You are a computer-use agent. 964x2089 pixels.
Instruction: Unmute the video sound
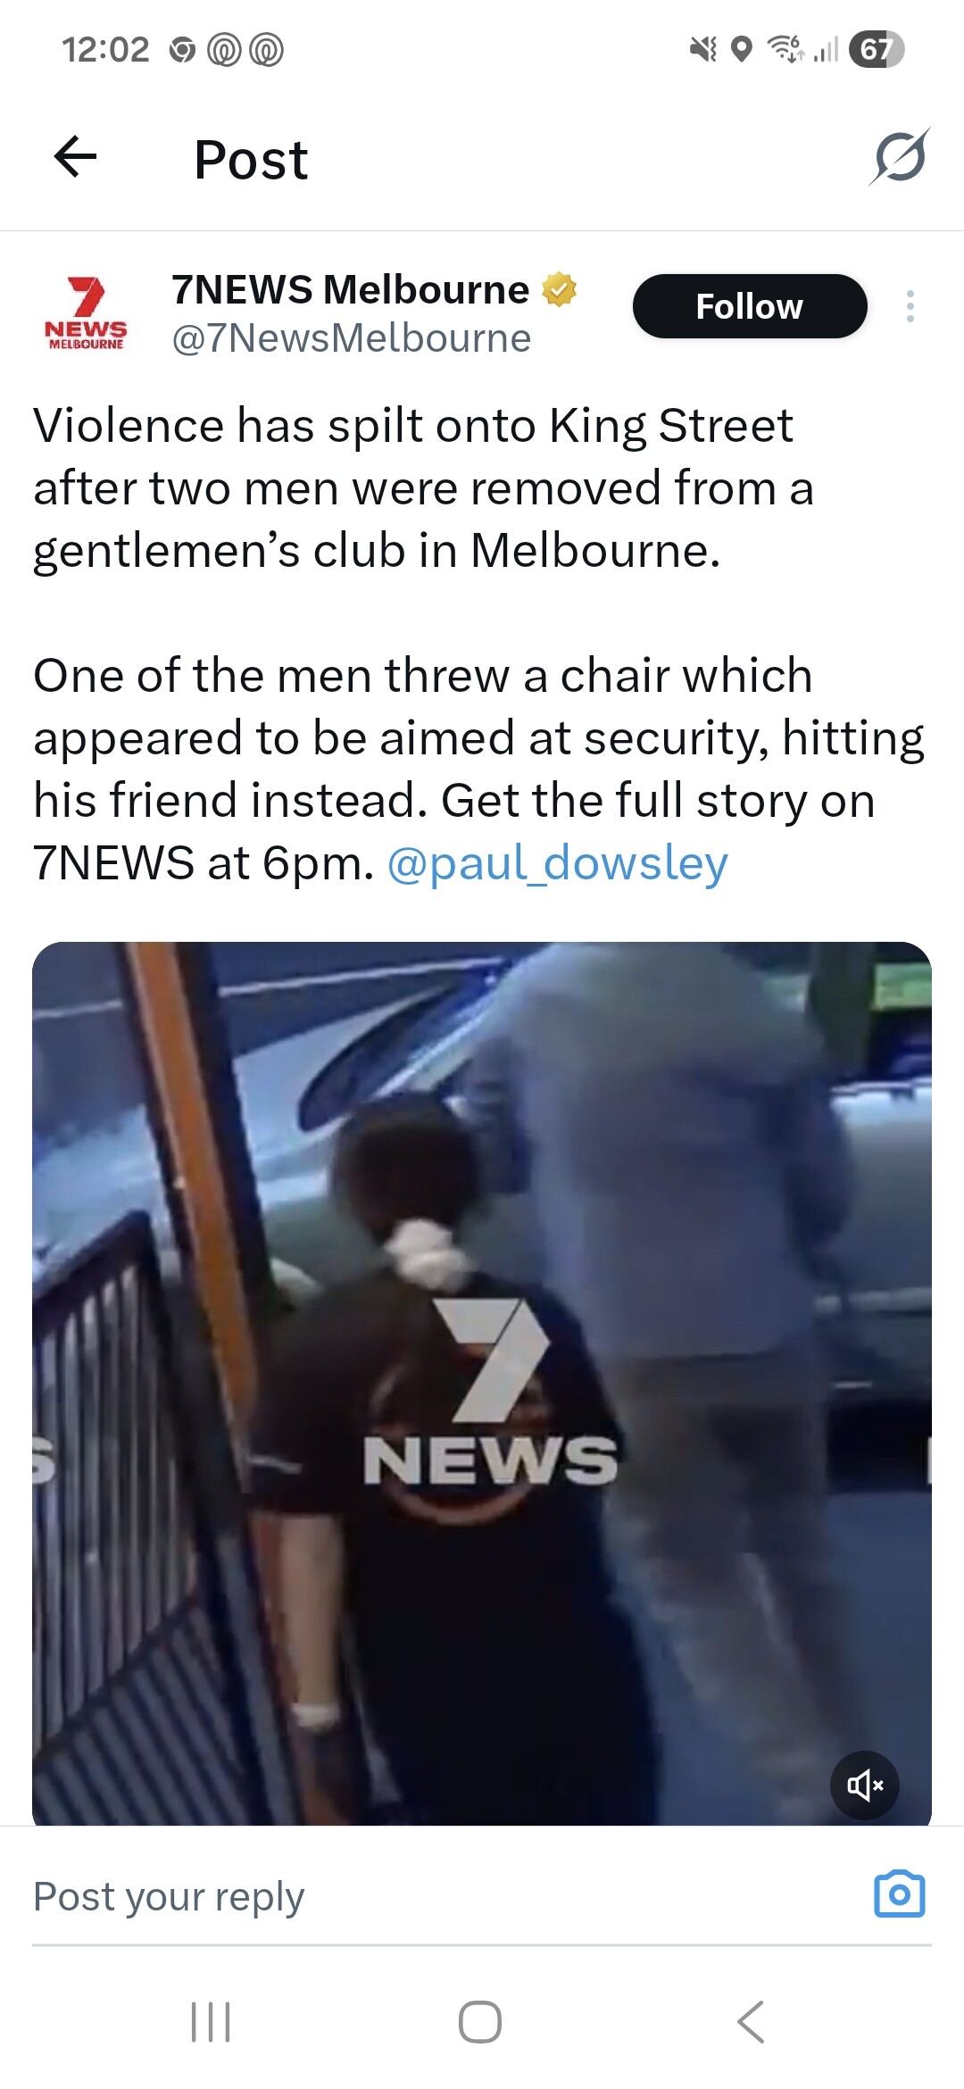[x=865, y=1785]
